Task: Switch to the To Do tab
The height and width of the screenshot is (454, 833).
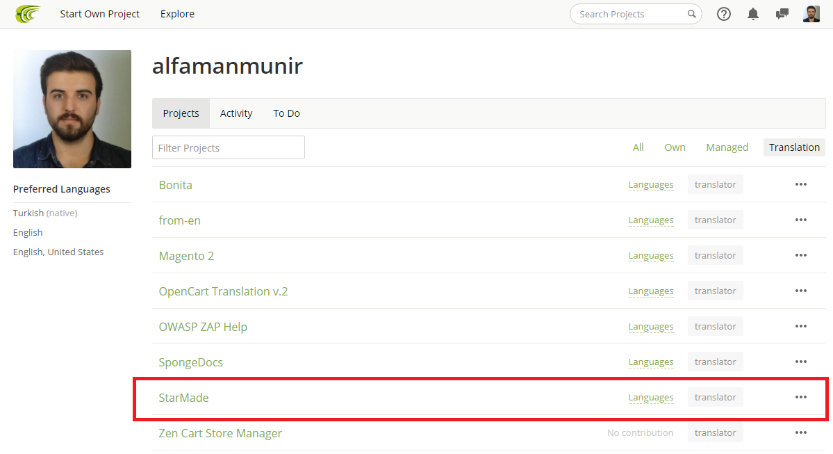Action: pyautogui.click(x=286, y=113)
